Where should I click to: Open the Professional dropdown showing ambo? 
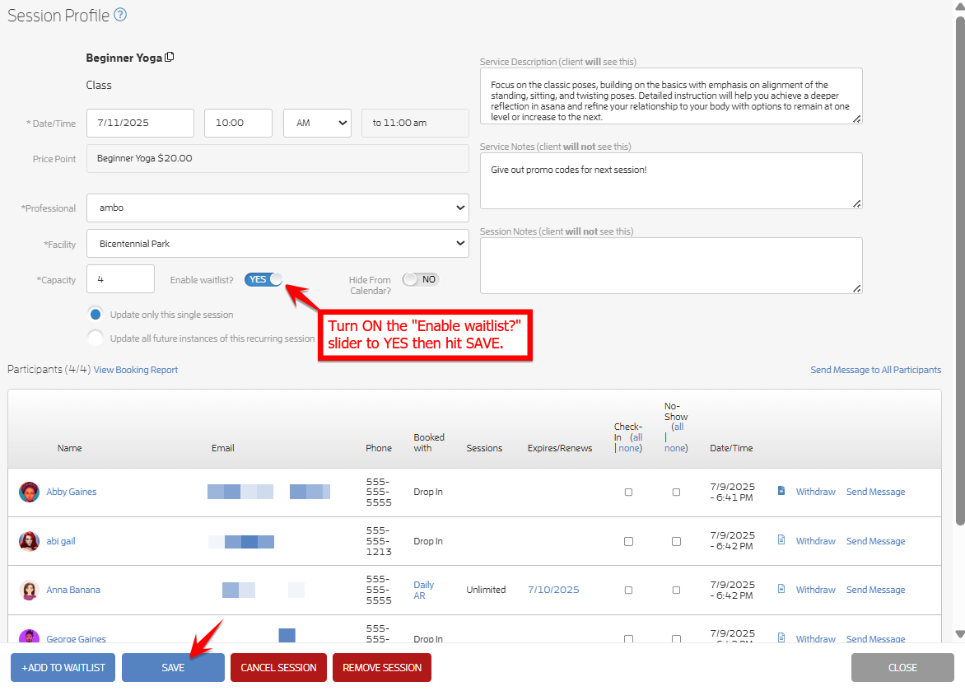pyautogui.click(x=277, y=208)
